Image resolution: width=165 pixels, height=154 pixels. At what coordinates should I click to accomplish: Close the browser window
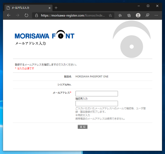157,6
